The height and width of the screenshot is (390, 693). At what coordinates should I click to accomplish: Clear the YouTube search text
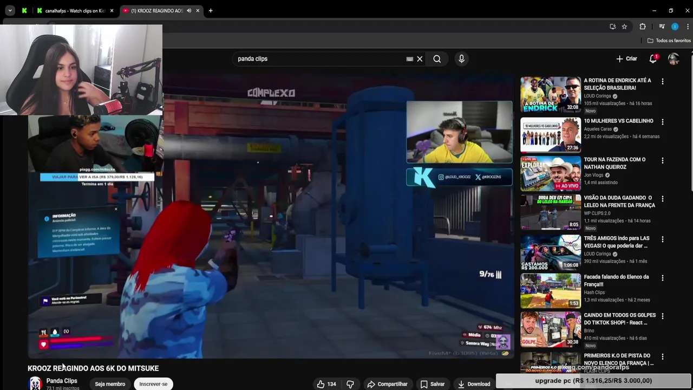pyautogui.click(x=420, y=58)
